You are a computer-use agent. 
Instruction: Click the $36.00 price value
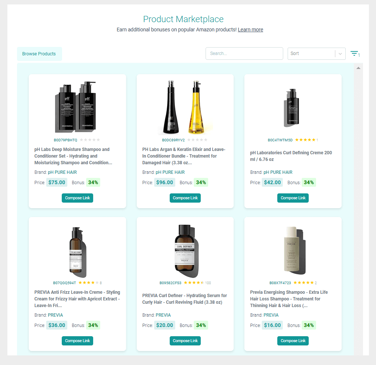click(x=57, y=325)
